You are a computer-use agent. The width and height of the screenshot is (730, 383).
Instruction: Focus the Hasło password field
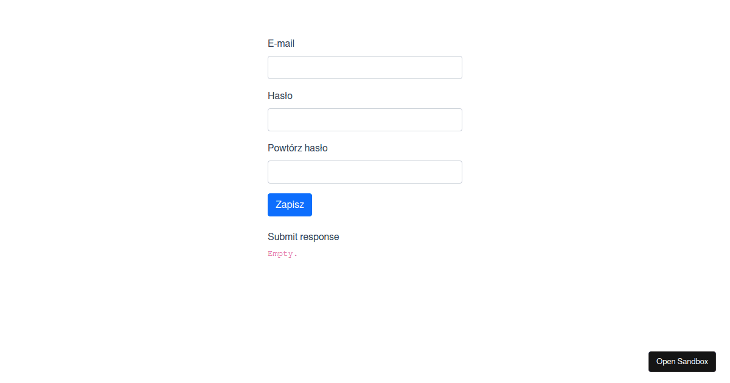pos(365,120)
